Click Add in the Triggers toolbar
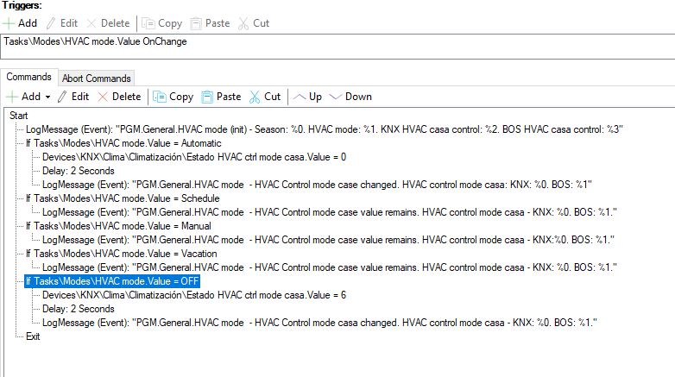 click(21, 23)
